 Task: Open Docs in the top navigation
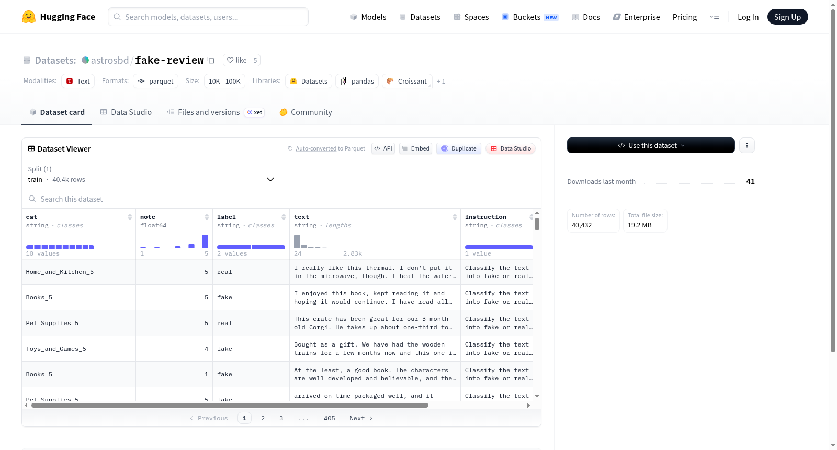[x=586, y=17]
